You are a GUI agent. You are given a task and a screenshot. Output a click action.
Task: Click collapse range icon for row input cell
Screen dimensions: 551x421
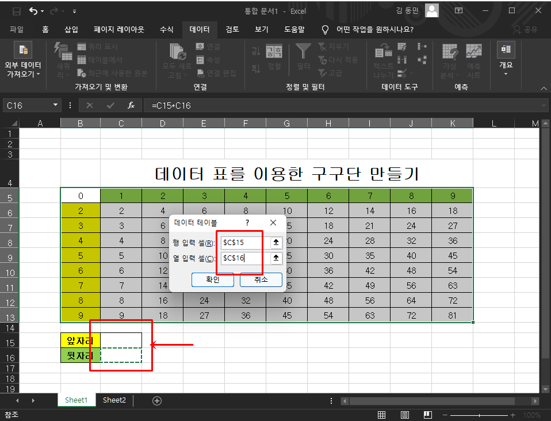(276, 242)
